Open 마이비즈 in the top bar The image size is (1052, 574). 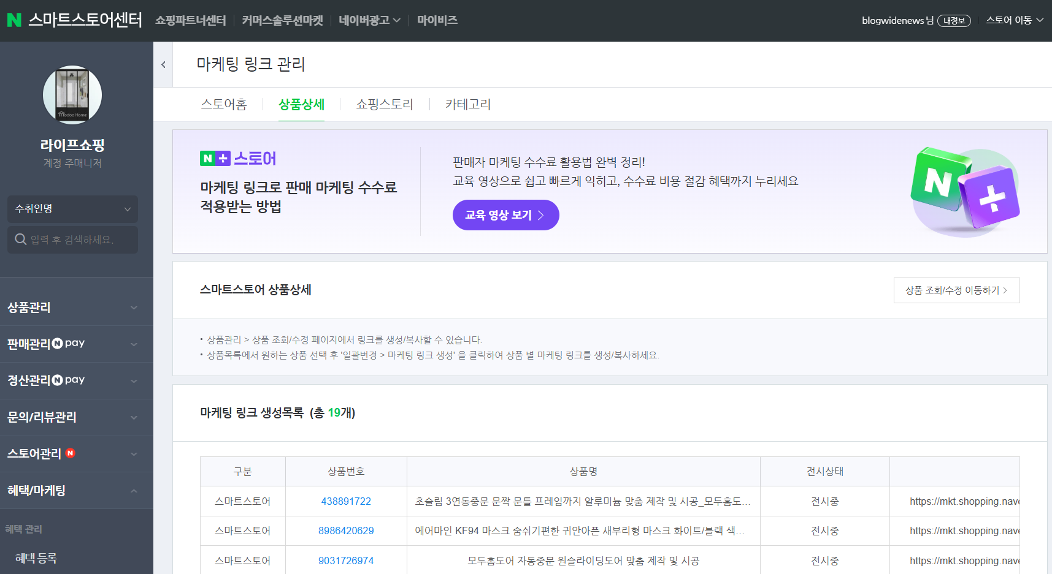pos(437,20)
